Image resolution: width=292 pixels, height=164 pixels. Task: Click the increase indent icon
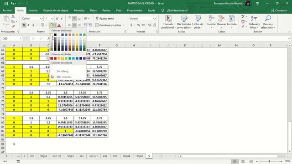click(90, 25)
